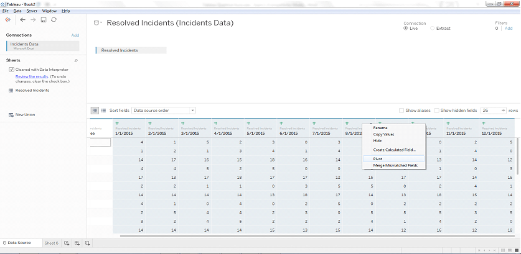Click the save icon in the toolbar
The height and width of the screenshot is (254, 521).
coord(44,20)
